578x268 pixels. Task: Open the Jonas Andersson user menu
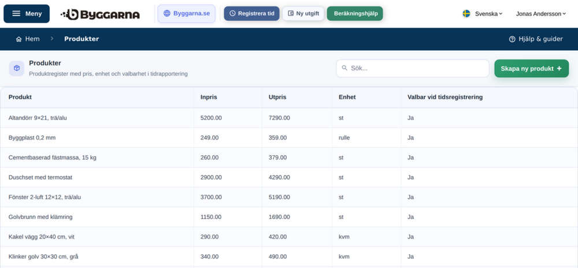click(x=541, y=14)
